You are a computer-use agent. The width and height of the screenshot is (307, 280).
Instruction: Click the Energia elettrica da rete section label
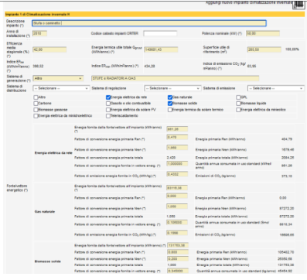tap(53, 153)
